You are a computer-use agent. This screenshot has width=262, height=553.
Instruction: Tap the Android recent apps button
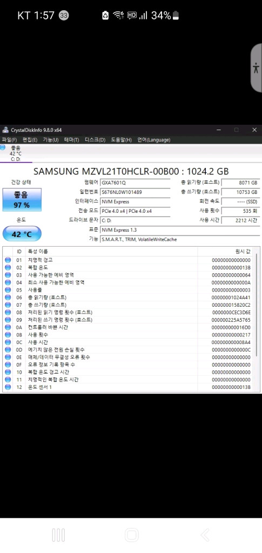(58, 535)
